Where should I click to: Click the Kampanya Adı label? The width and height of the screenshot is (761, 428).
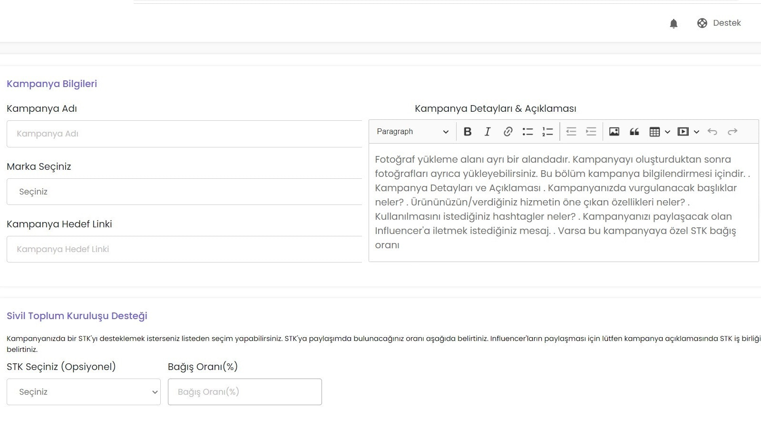tap(42, 108)
